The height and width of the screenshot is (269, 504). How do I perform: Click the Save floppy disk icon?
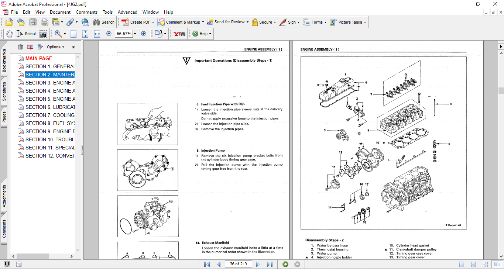click(33, 22)
